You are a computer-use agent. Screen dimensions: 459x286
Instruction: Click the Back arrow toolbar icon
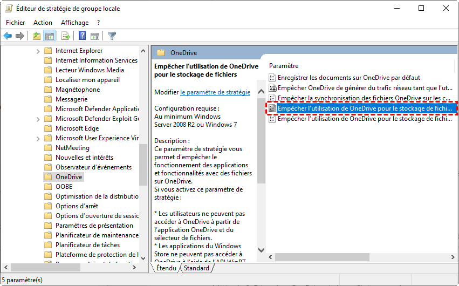click(8, 36)
